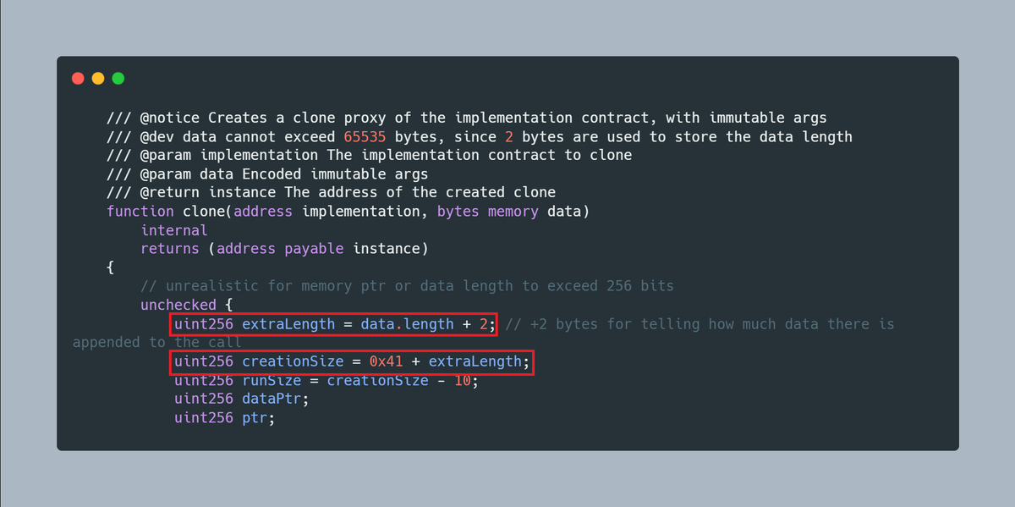The width and height of the screenshot is (1015, 507).
Task: Click the red close dot
Action: click(78, 78)
